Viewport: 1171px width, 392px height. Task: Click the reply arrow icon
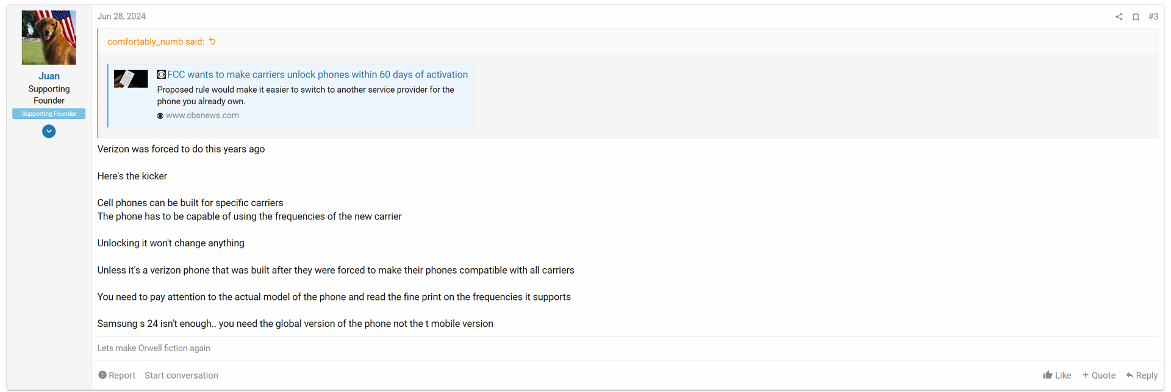[1130, 375]
